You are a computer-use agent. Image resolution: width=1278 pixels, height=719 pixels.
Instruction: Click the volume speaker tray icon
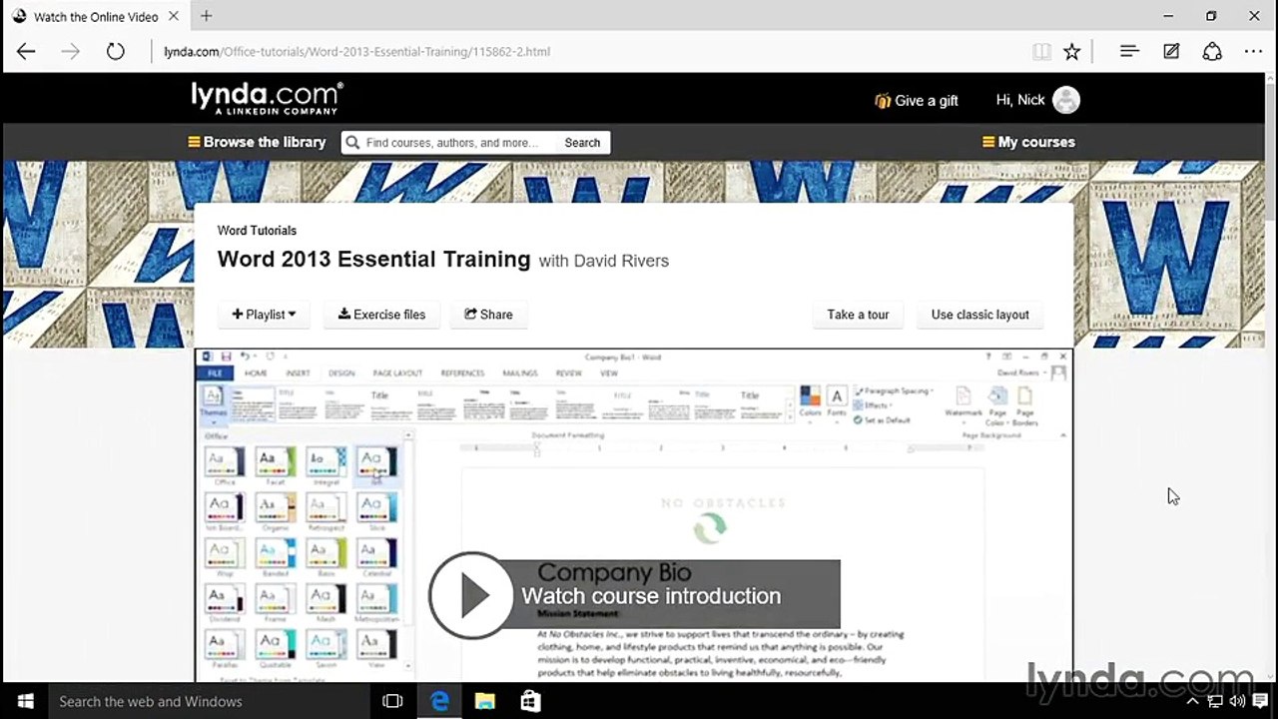tap(1237, 701)
